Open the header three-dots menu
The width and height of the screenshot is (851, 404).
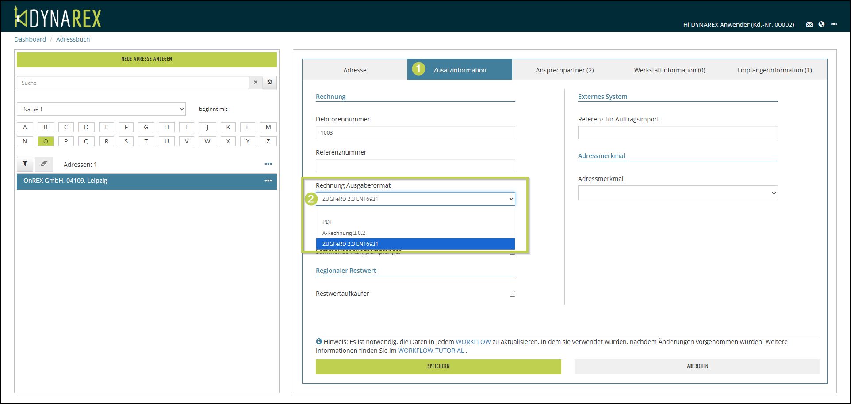click(x=834, y=24)
